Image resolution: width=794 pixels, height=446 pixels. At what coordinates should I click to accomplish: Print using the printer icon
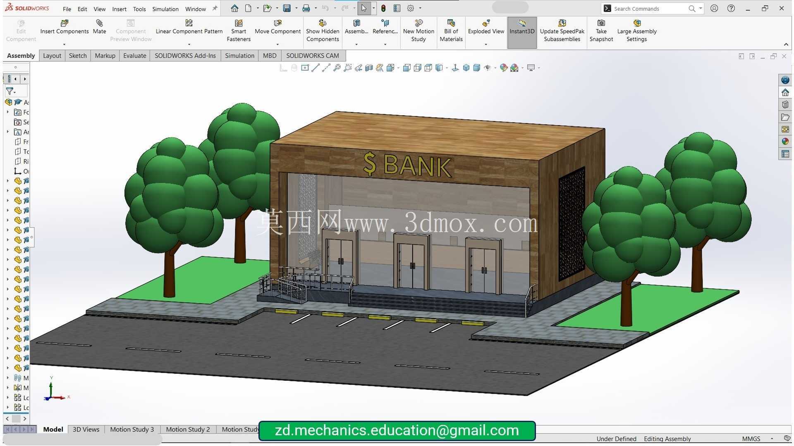306,8
